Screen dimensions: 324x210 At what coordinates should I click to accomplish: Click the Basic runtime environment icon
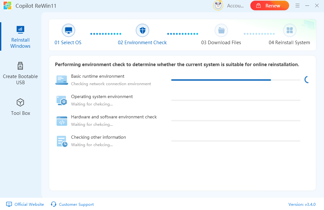pyautogui.click(x=61, y=80)
